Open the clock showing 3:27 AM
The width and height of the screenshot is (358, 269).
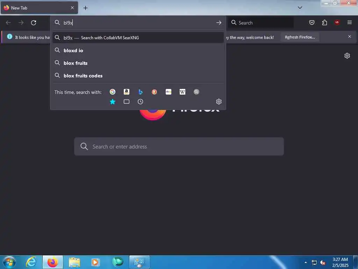pyautogui.click(x=340, y=262)
